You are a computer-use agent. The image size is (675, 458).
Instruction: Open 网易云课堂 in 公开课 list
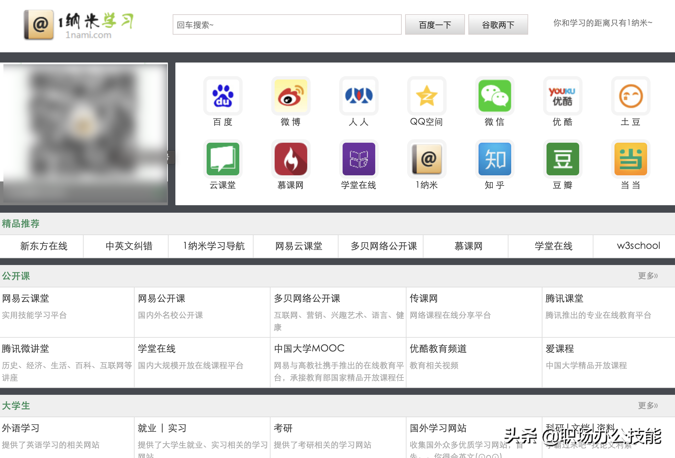(x=25, y=298)
